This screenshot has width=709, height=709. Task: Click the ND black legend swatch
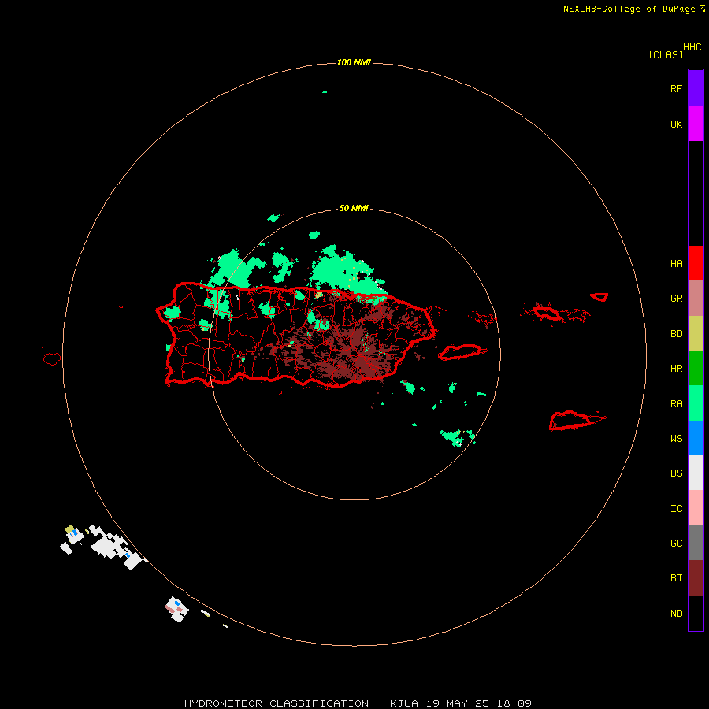[x=696, y=613]
